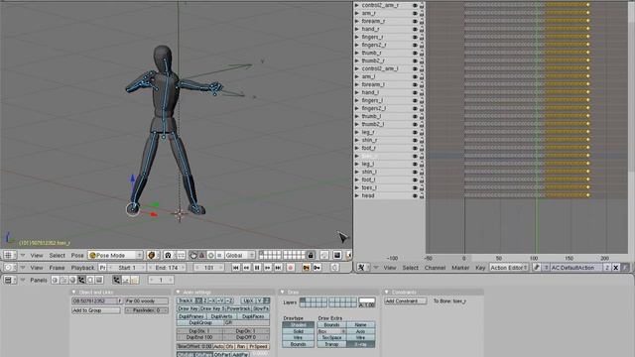635x357 pixels.
Task: Open the Channel menu in Action Editor
Action: coord(435,268)
